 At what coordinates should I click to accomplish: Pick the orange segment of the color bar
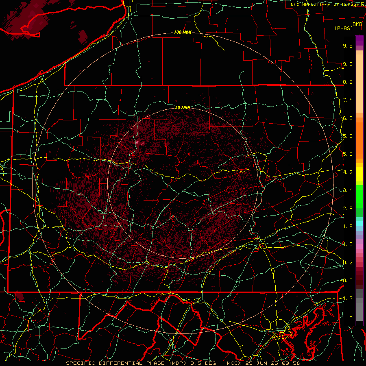pos(359,140)
